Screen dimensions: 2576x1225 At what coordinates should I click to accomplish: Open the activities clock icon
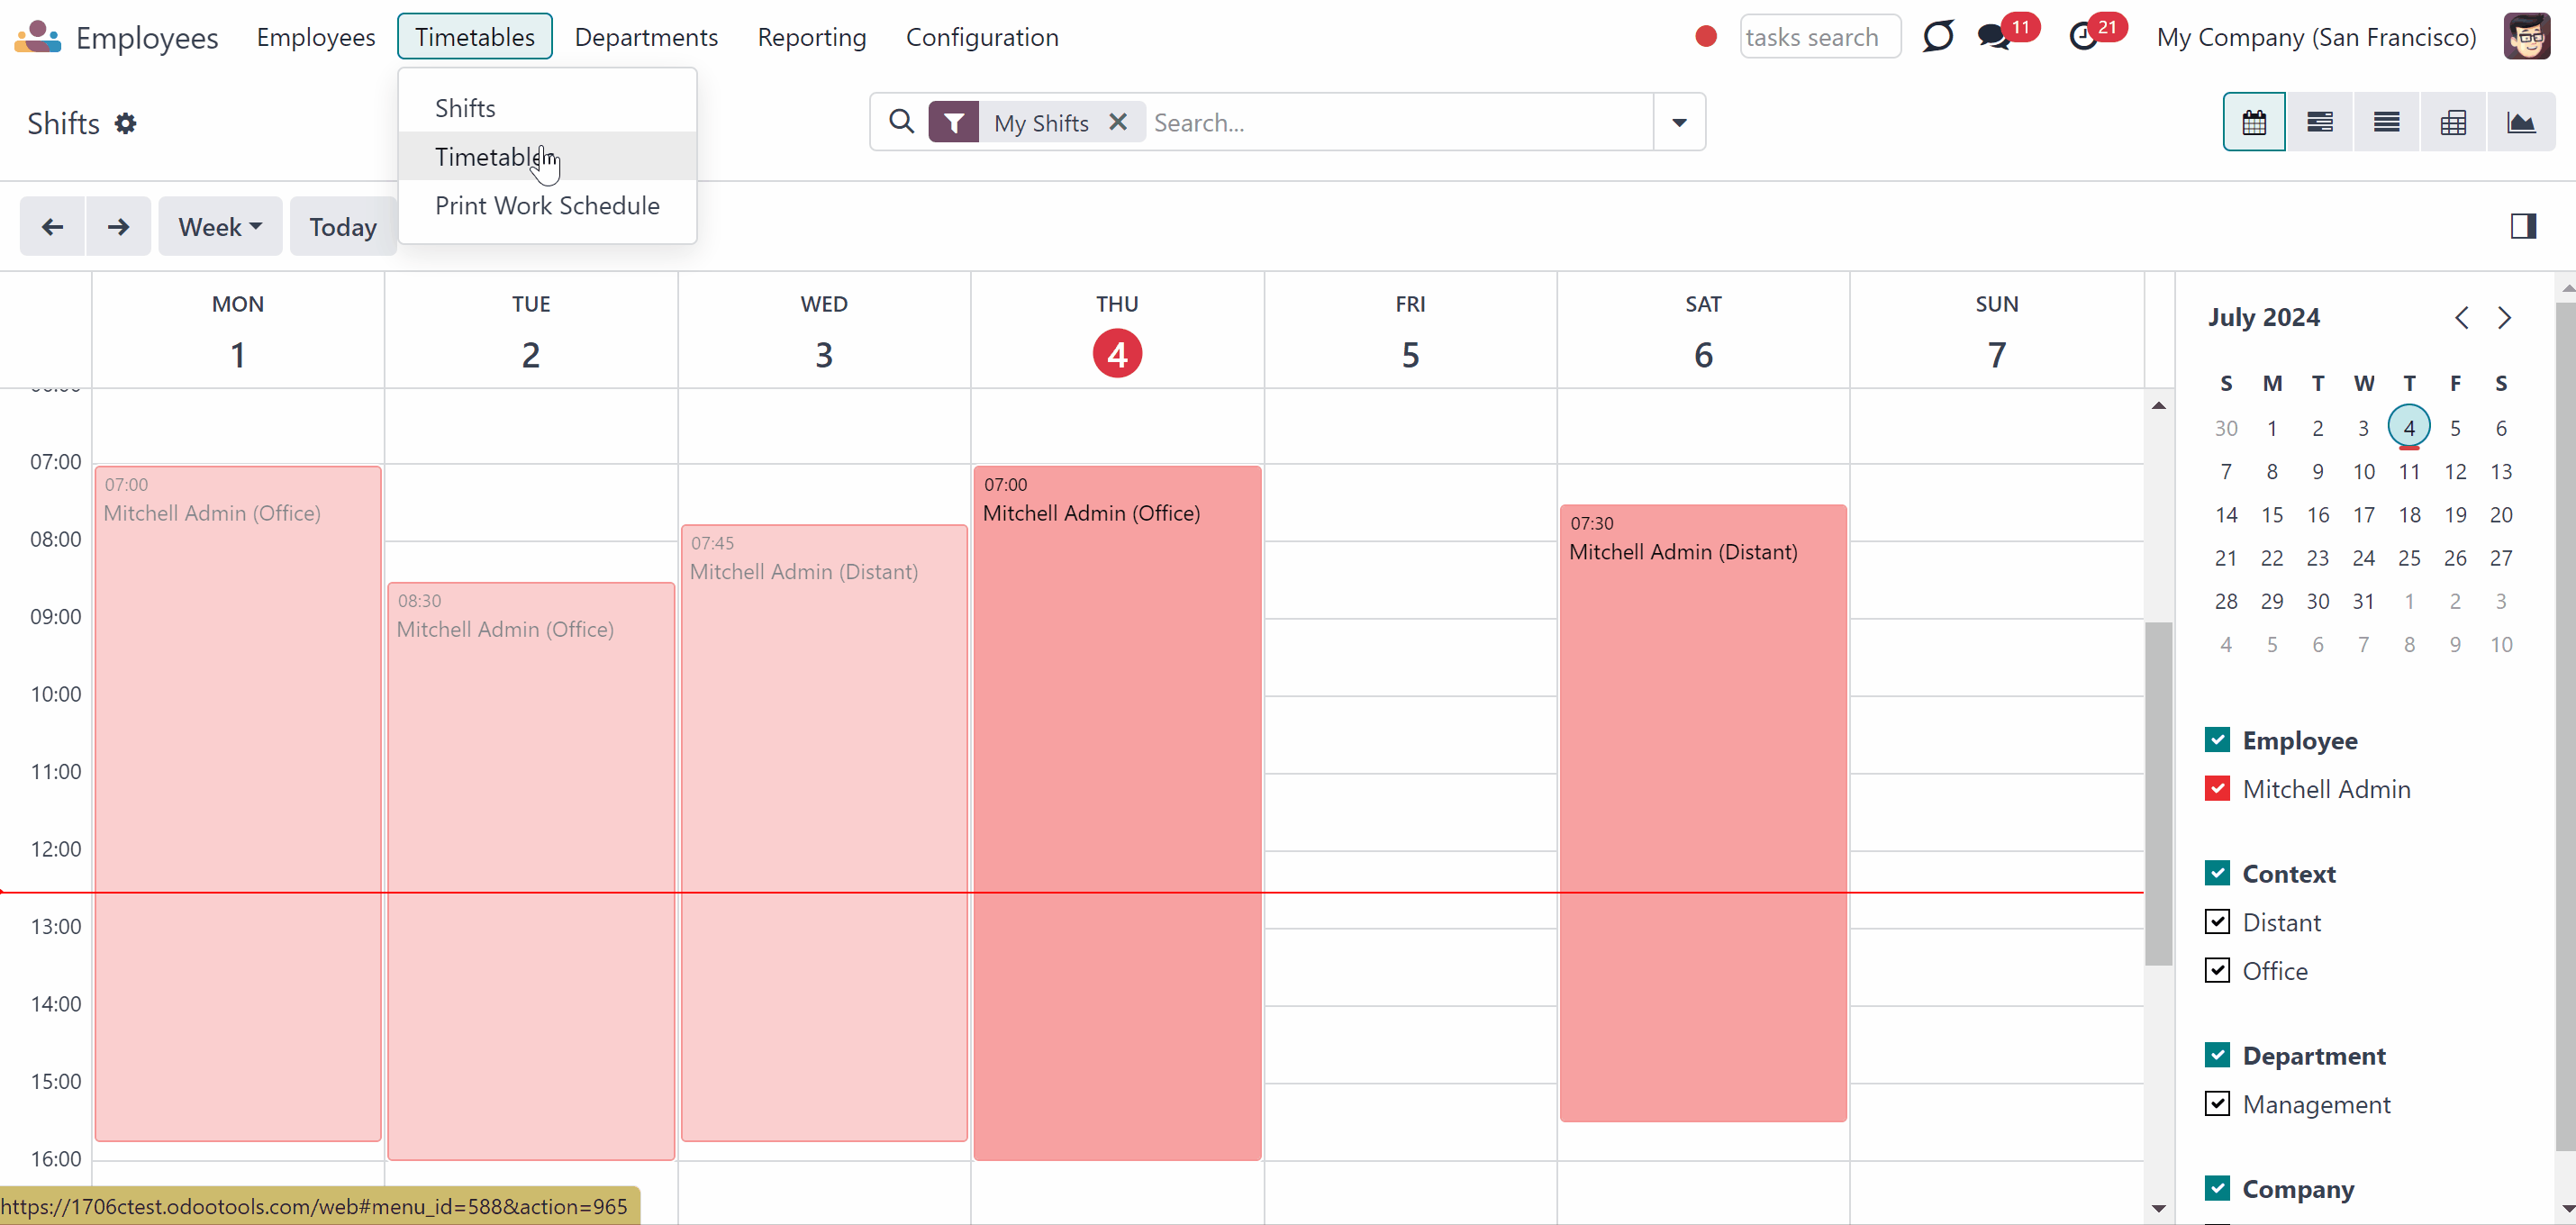2083,37
